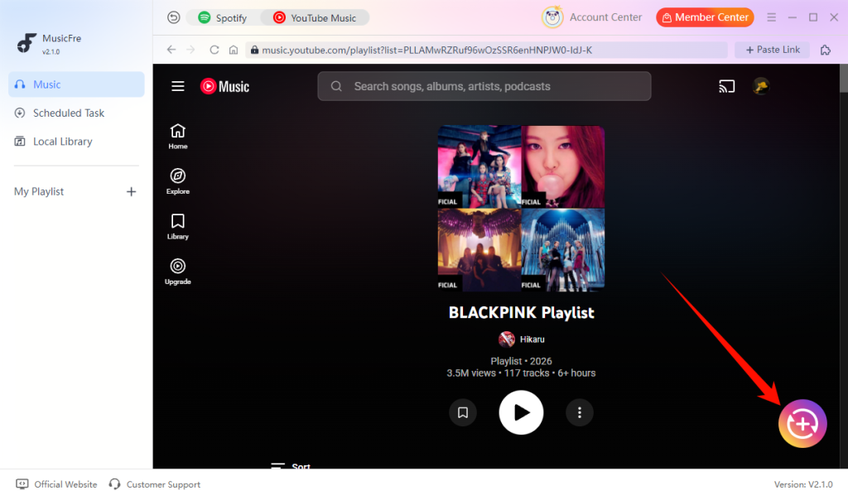Image resolution: width=848 pixels, height=500 pixels.
Task: Go to YouTube Music Home
Action: tap(178, 137)
